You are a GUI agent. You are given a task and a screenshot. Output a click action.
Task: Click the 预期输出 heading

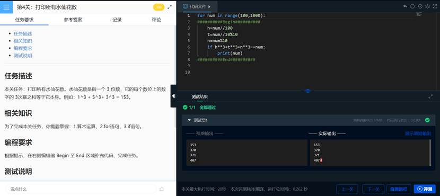(205, 133)
